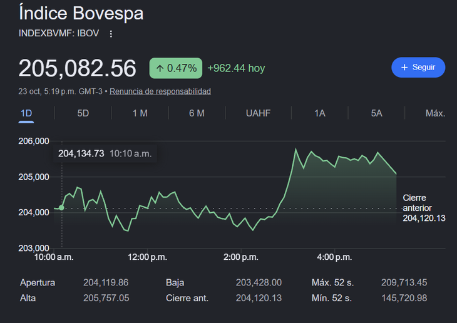This screenshot has width=457, height=323.
Task: Click the 204,000 y-axis label
Action: click(34, 212)
